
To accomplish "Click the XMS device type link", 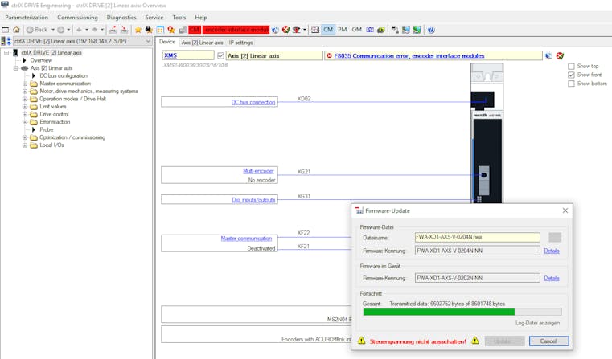I will point(170,55).
